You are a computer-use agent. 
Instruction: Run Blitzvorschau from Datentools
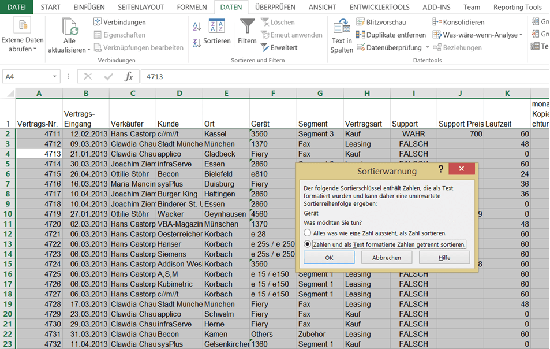coord(381,22)
